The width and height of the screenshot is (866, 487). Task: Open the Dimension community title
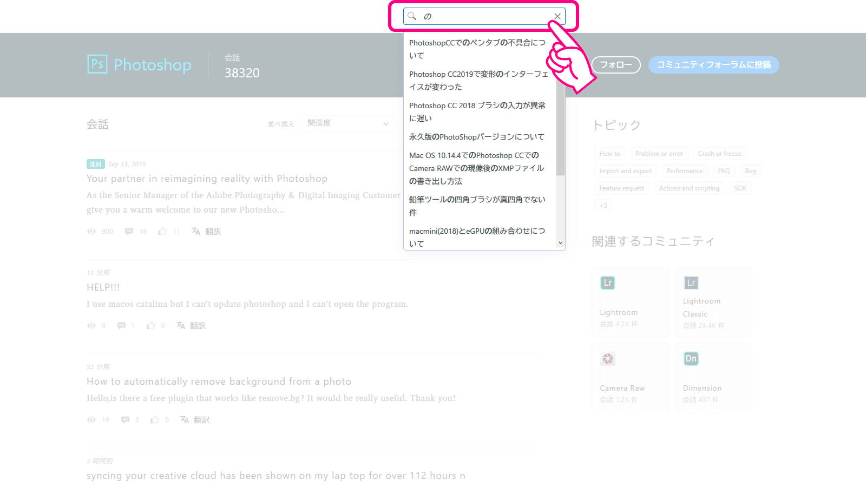[x=702, y=389]
